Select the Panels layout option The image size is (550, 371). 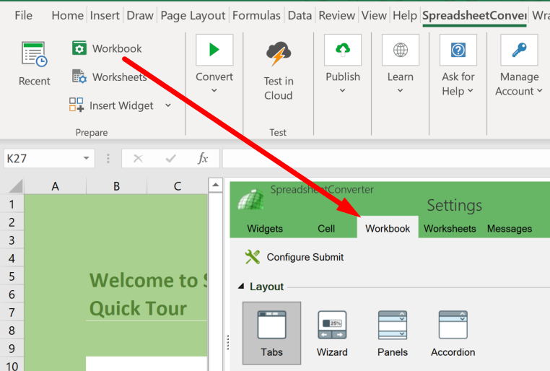click(393, 333)
